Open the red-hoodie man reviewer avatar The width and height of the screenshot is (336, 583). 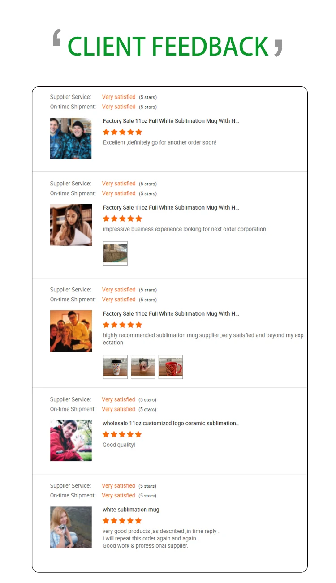pyautogui.click(x=71, y=440)
